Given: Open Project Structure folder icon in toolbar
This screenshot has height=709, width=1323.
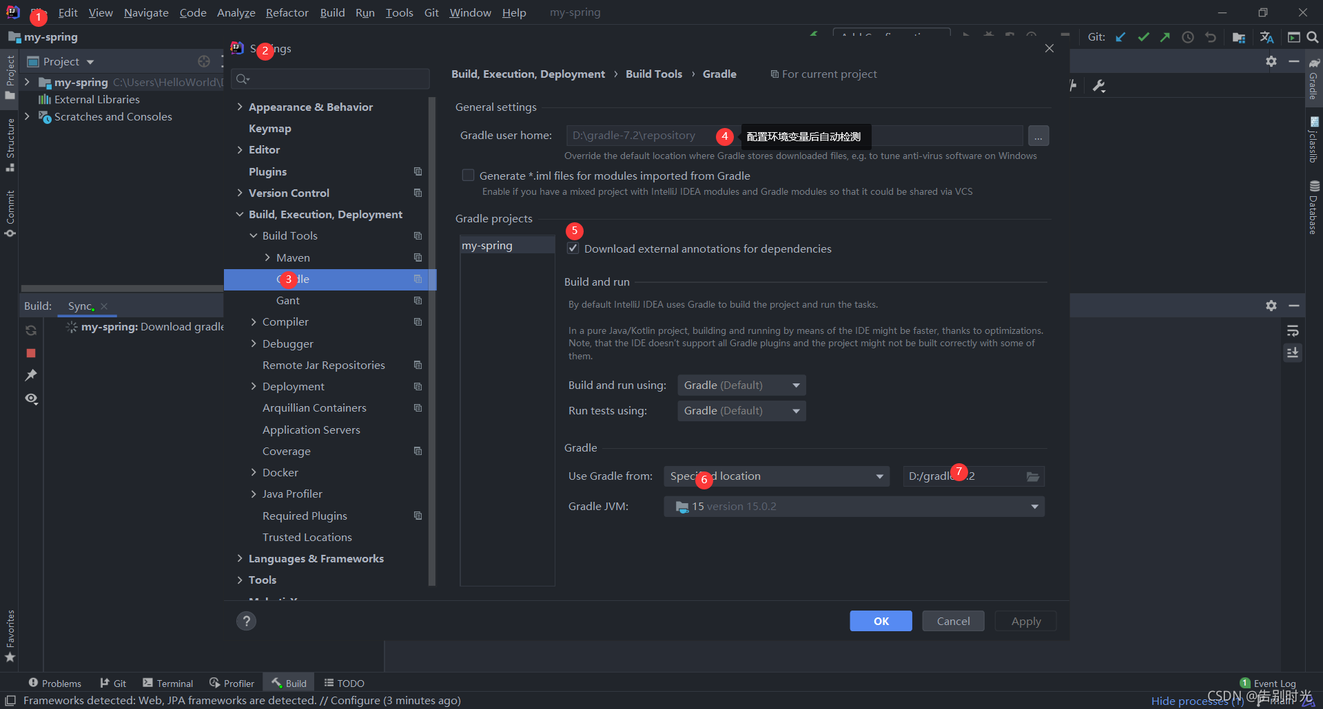Looking at the screenshot, I should click(1239, 37).
